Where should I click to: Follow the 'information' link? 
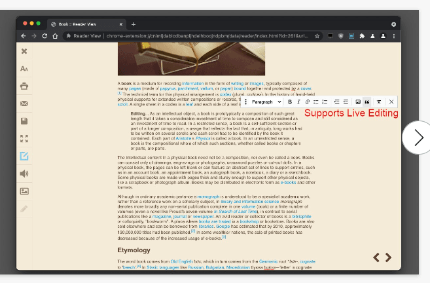pos(193,83)
